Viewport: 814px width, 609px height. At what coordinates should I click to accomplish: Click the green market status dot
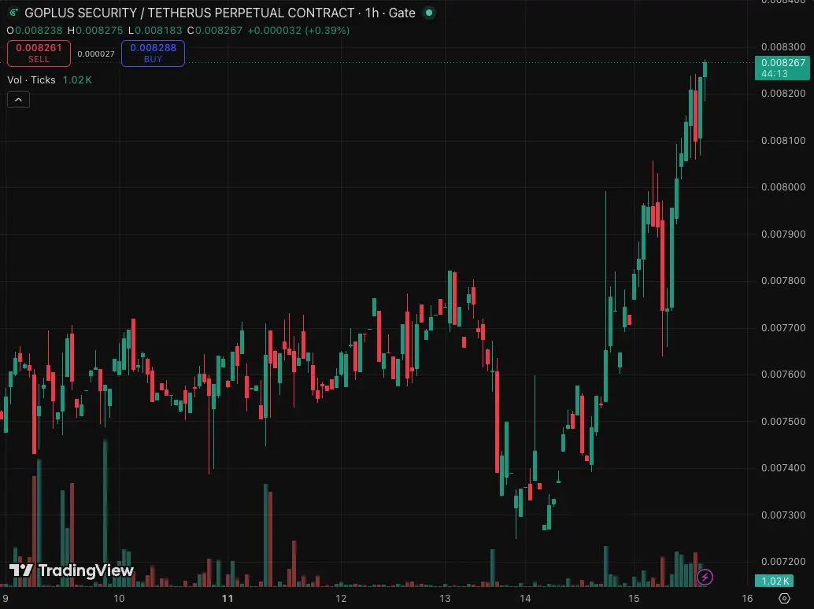[429, 13]
